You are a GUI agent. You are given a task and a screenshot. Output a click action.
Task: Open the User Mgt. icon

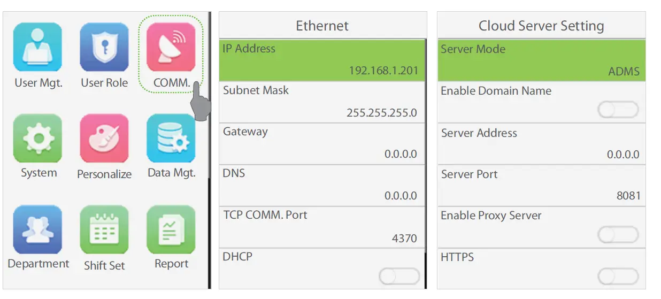[38, 48]
